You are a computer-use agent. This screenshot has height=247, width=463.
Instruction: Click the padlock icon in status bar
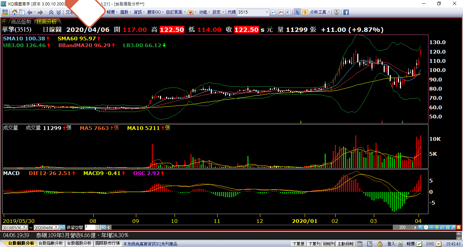point(379,244)
